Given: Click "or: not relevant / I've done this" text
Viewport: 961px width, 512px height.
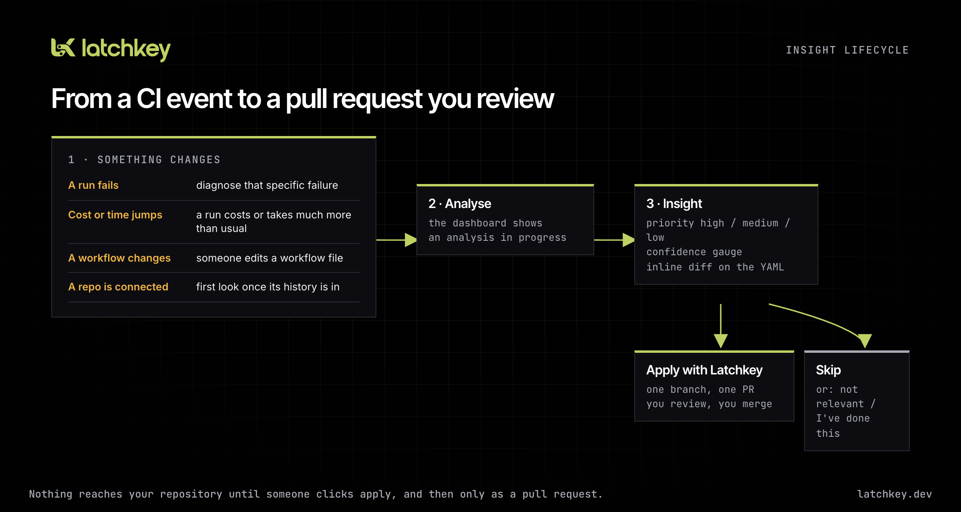Looking at the screenshot, I should pos(846,411).
